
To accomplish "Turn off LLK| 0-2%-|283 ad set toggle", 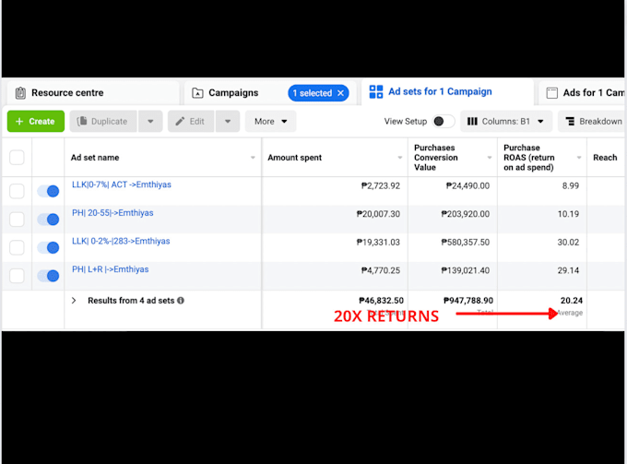I will point(48,247).
